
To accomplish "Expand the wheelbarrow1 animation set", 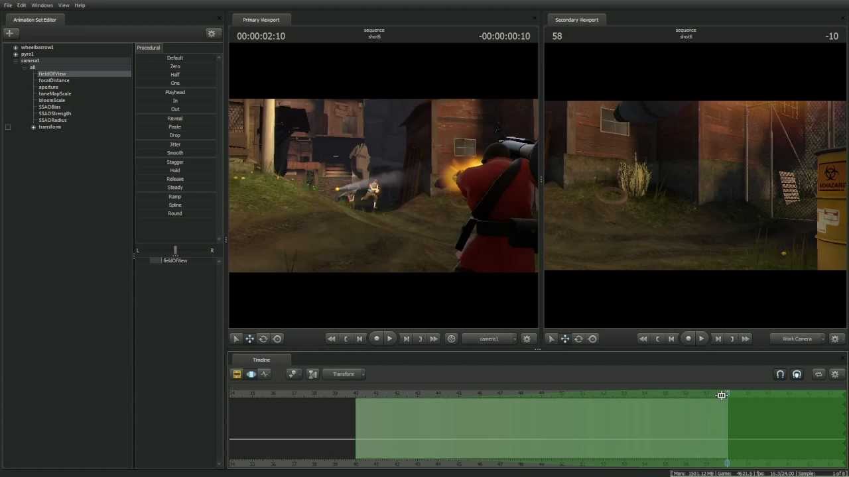I will pyautogui.click(x=15, y=48).
